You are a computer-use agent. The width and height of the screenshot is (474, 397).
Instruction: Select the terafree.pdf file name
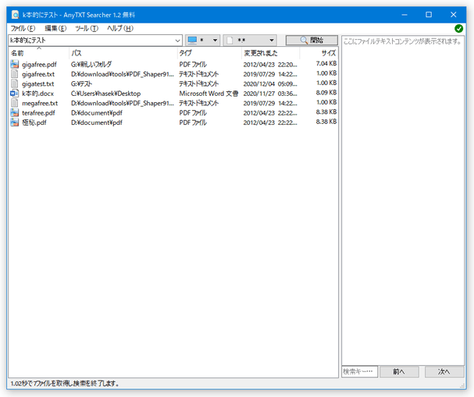coord(38,113)
